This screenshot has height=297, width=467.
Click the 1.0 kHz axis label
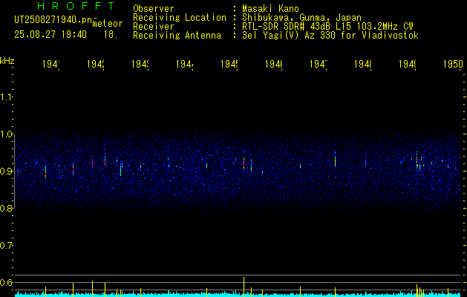(6, 134)
